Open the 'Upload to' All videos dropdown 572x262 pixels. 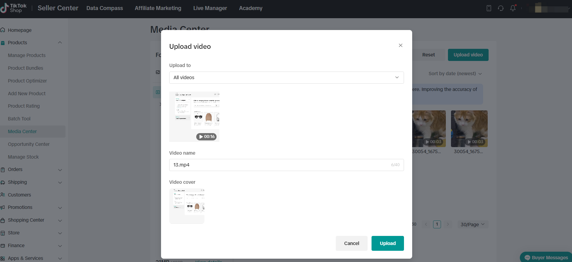click(286, 78)
